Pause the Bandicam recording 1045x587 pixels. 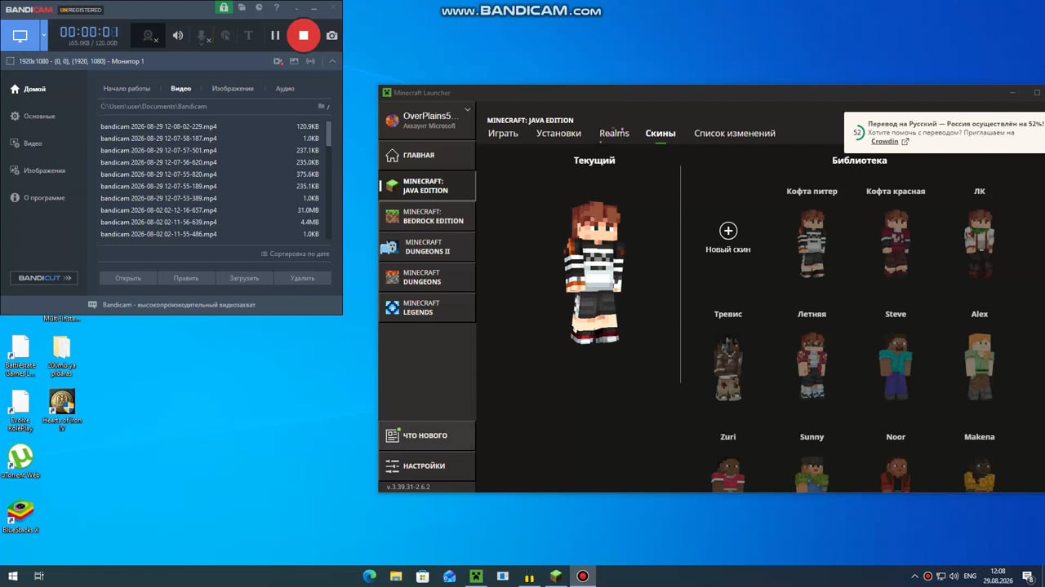275,35
